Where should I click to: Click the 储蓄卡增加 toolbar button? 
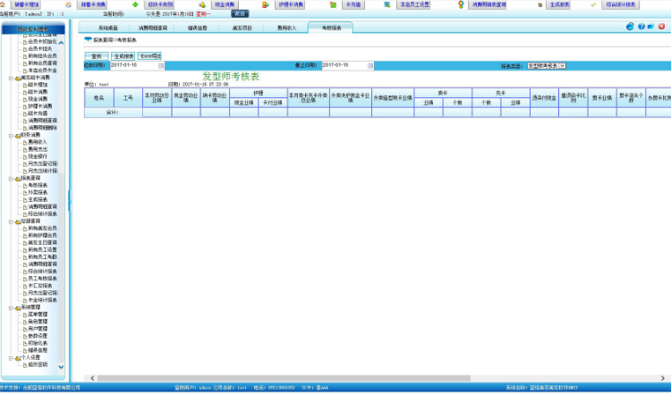click(27, 4)
